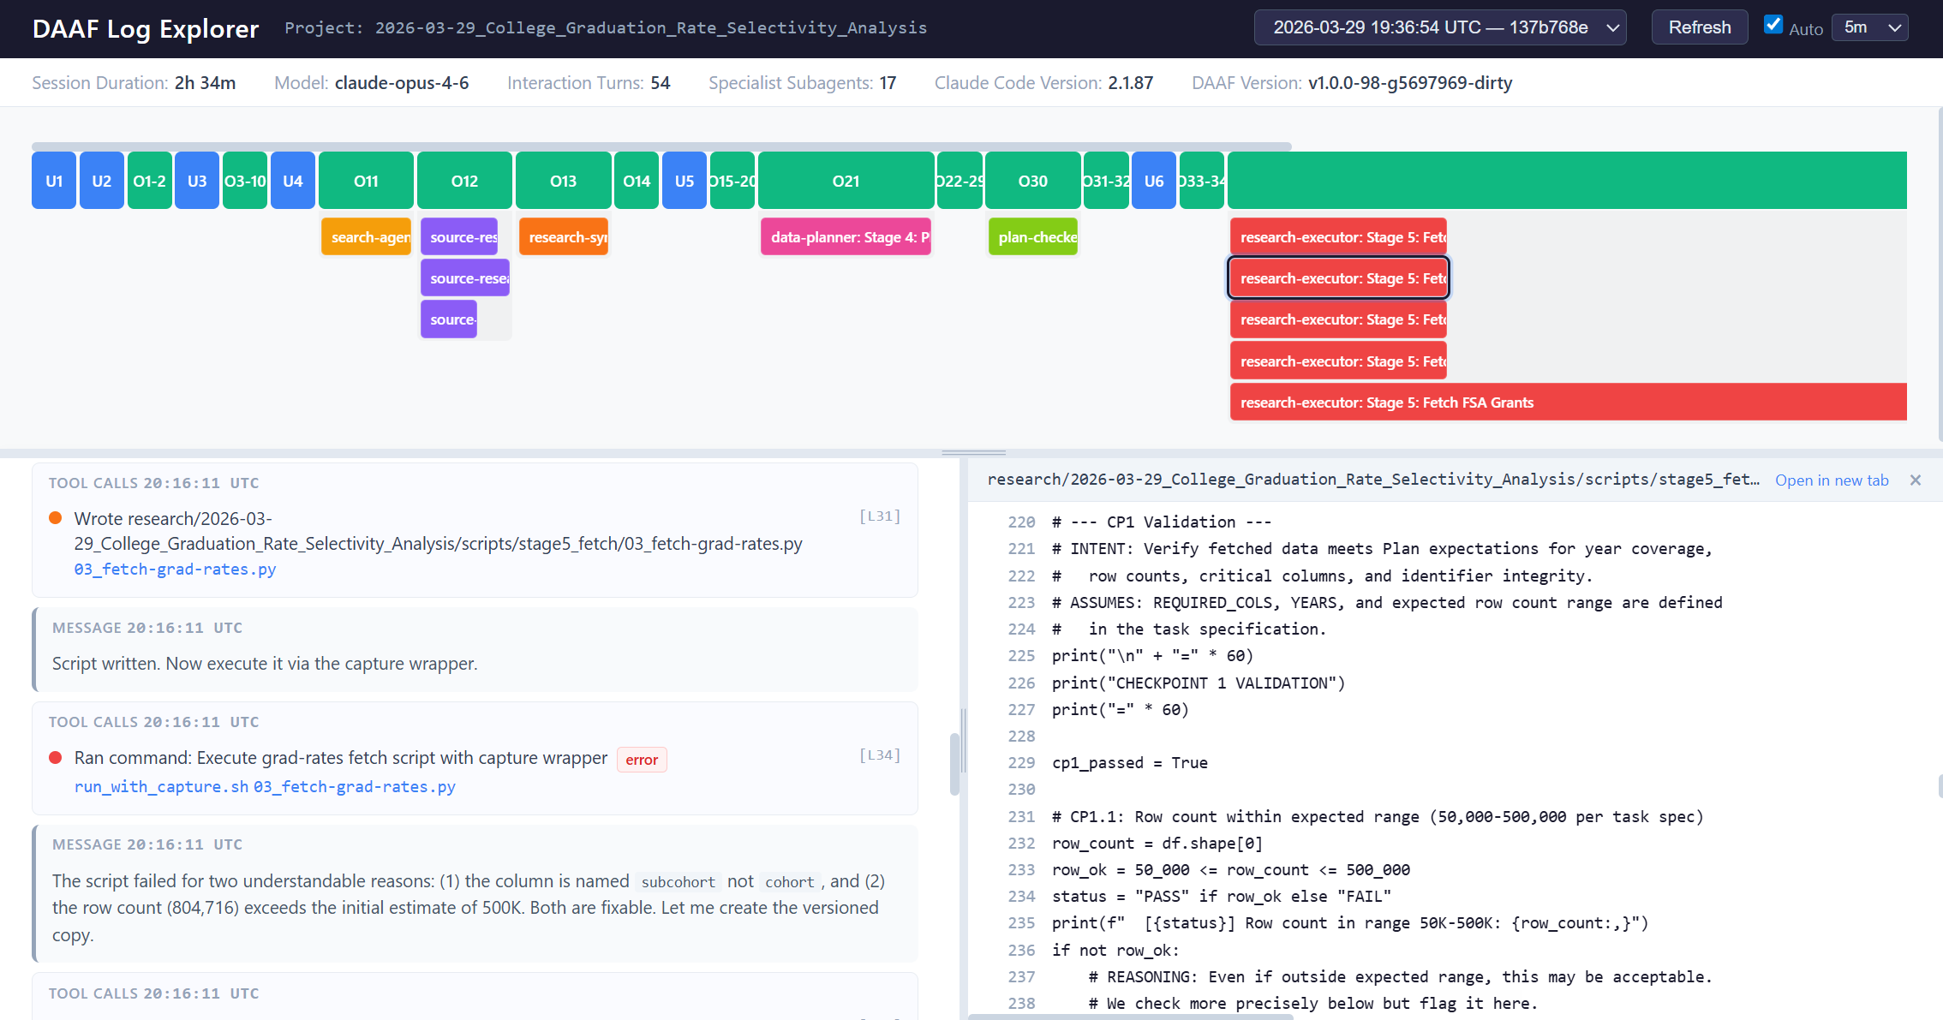Click the Model value claude-opus-4-6
Viewport: 1943px width, 1020px height.
[x=402, y=83]
